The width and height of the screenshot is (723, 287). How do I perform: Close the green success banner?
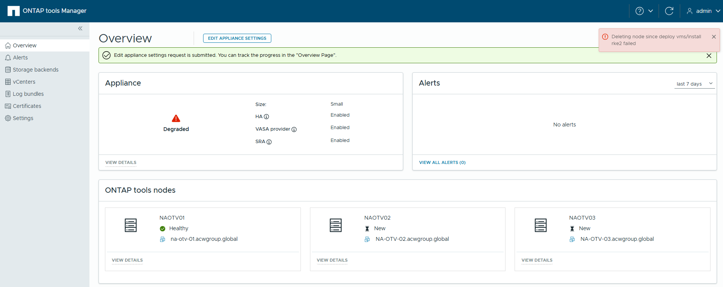coord(709,56)
